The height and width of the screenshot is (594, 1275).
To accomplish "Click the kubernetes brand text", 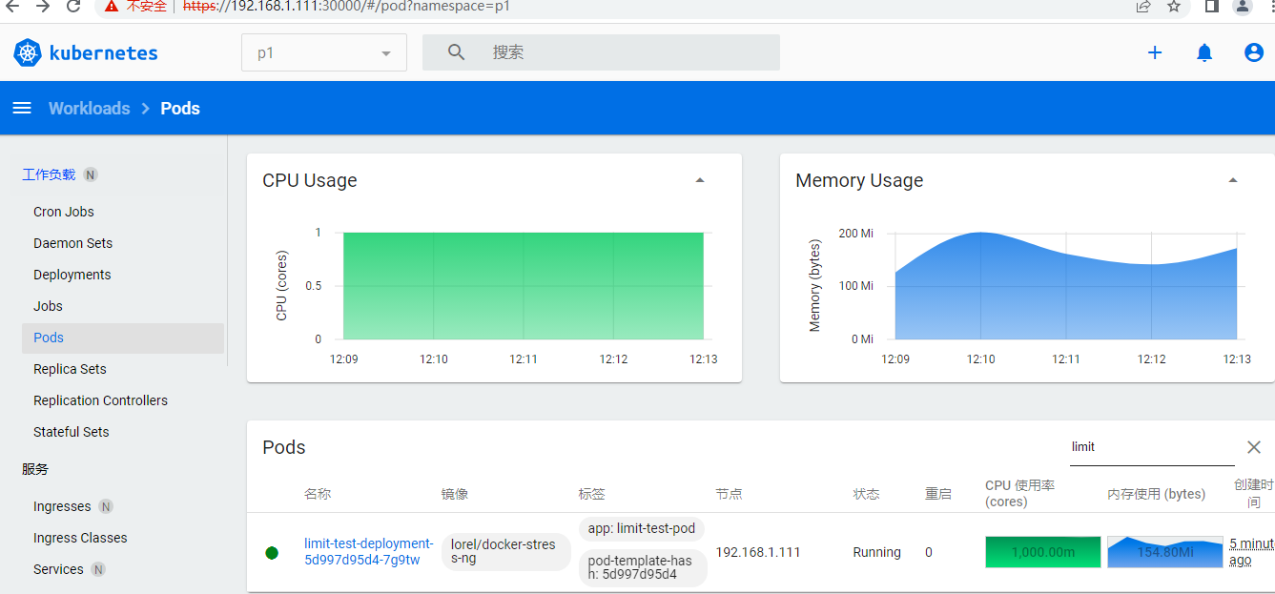I will point(104,53).
